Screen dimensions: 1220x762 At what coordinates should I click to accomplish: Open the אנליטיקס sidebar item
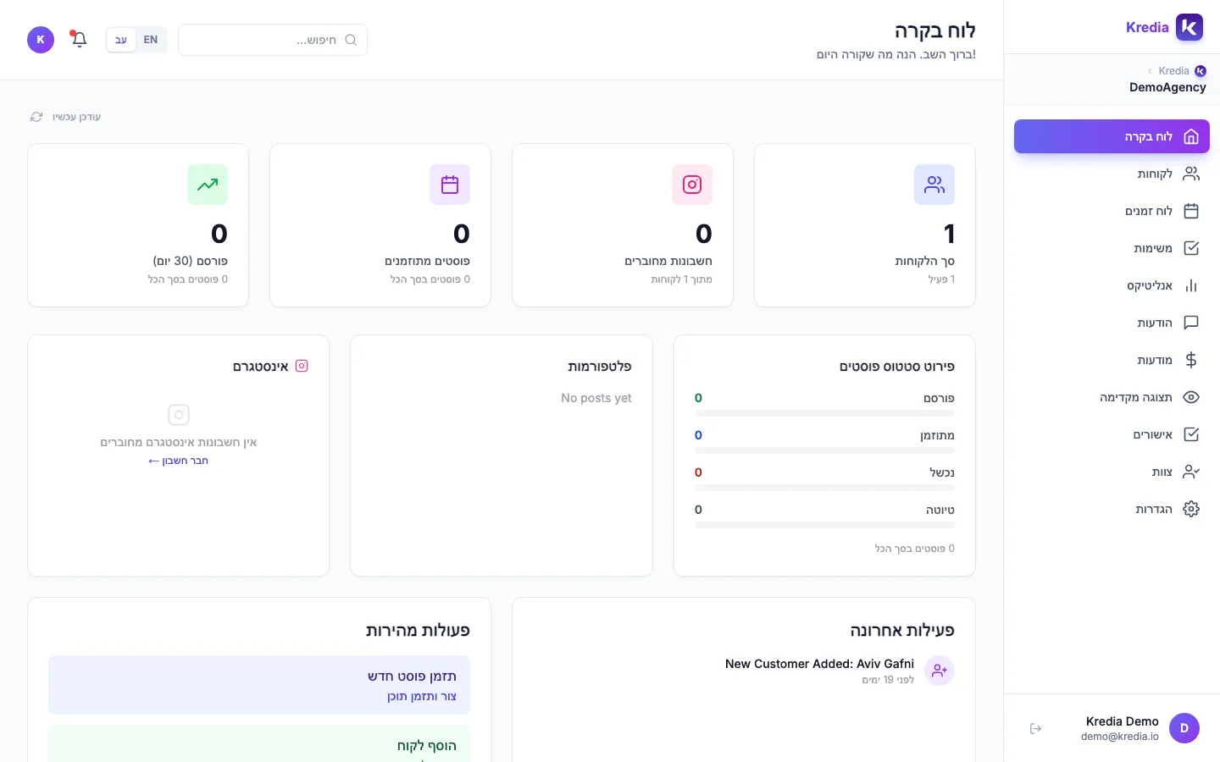tap(1112, 285)
